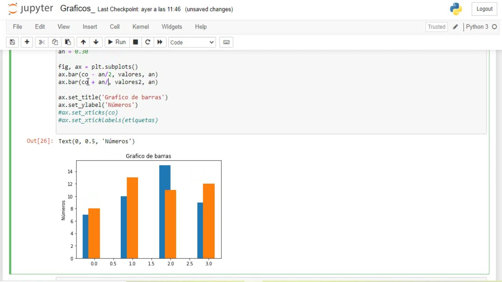The width and height of the screenshot is (502, 282).
Task: Click the pencil edit mode icon
Action: pyautogui.click(x=455, y=27)
